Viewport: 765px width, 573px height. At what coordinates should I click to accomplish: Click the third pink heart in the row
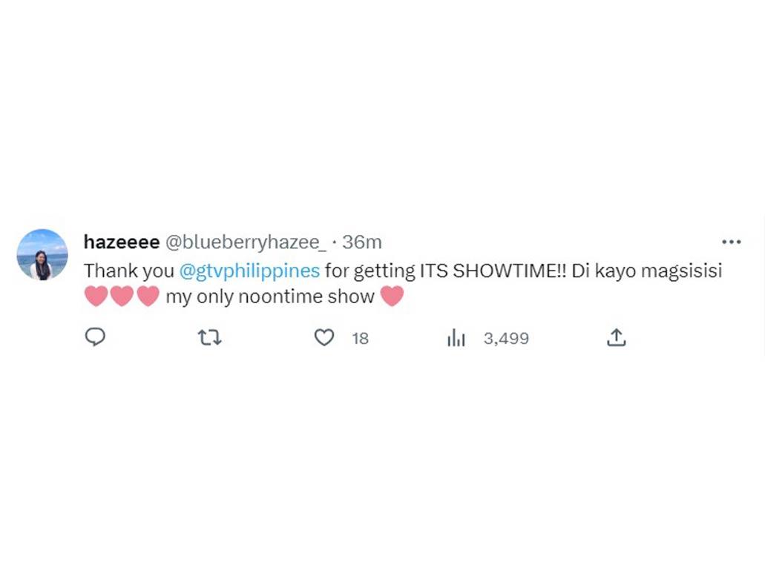[148, 297]
